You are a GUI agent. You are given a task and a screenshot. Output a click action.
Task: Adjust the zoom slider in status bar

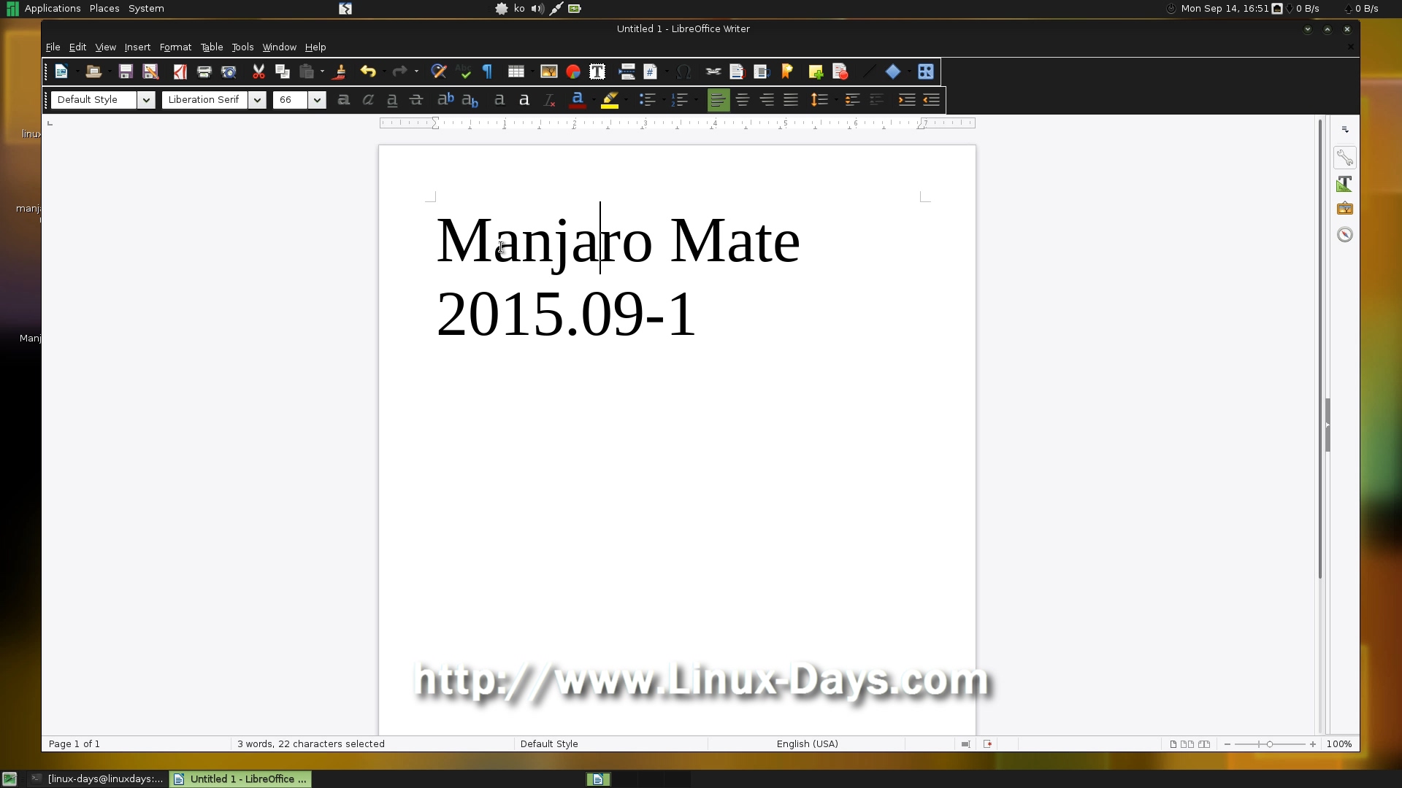pyautogui.click(x=1270, y=744)
